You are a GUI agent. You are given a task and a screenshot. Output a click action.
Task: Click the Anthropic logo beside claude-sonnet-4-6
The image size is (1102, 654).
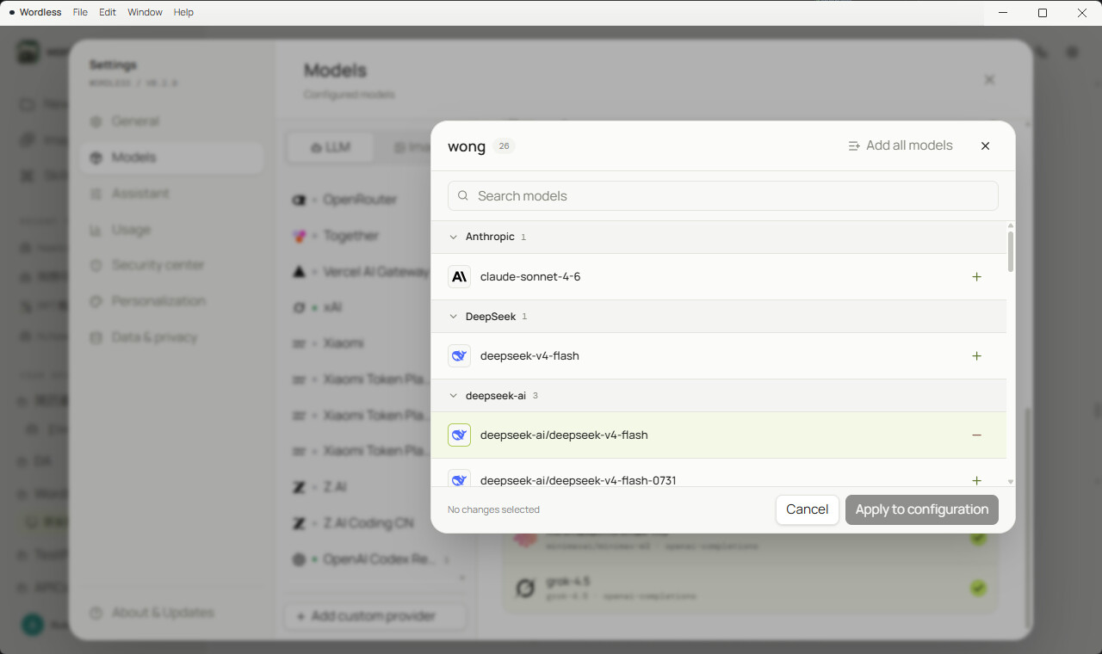(x=459, y=277)
